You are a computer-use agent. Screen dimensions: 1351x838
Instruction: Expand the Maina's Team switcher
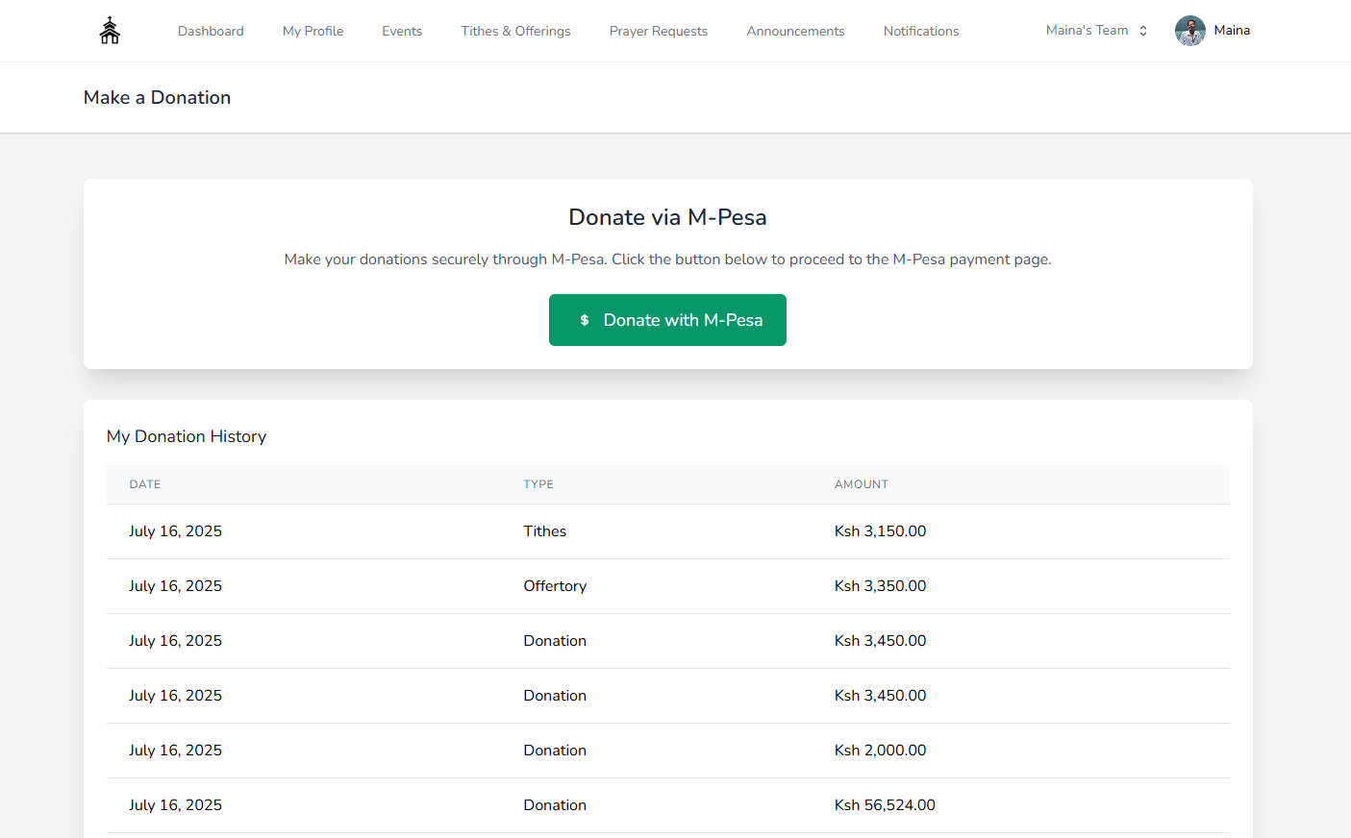[x=1096, y=31]
